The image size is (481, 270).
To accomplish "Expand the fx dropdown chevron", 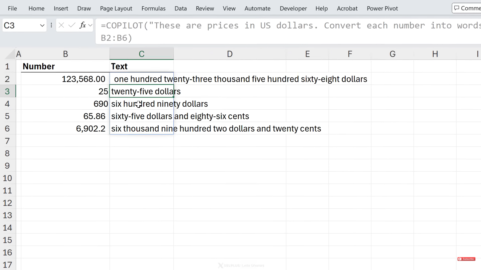I will tap(90, 25).
